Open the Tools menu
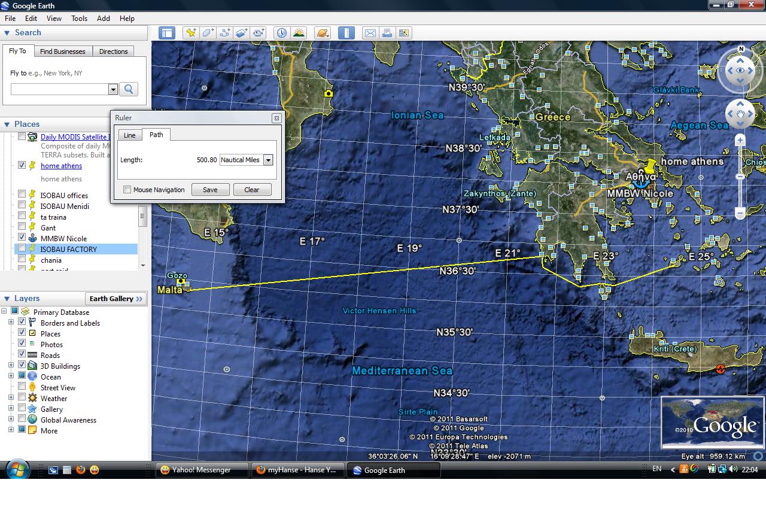Viewport: 766px width, 516px height. pyautogui.click(x=79, y=19)
